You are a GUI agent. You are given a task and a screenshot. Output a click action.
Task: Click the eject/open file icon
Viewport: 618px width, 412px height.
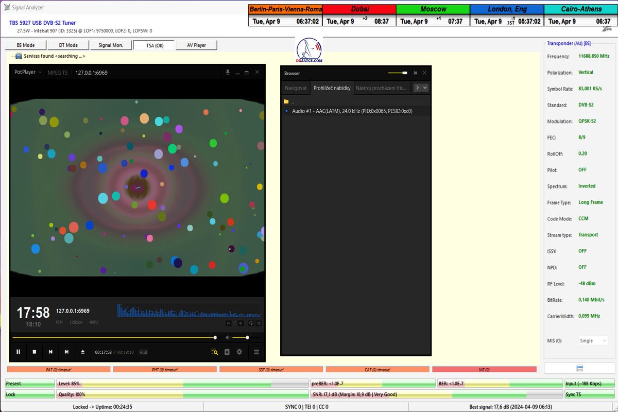tap(82, 352)
